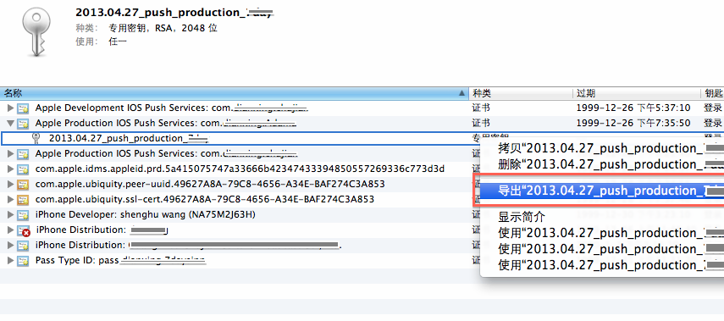This screenshot has height=321, width=724.
Task: Select com.apple.ubiquity.peer-uuid certificate name
Action: (210, 184)
